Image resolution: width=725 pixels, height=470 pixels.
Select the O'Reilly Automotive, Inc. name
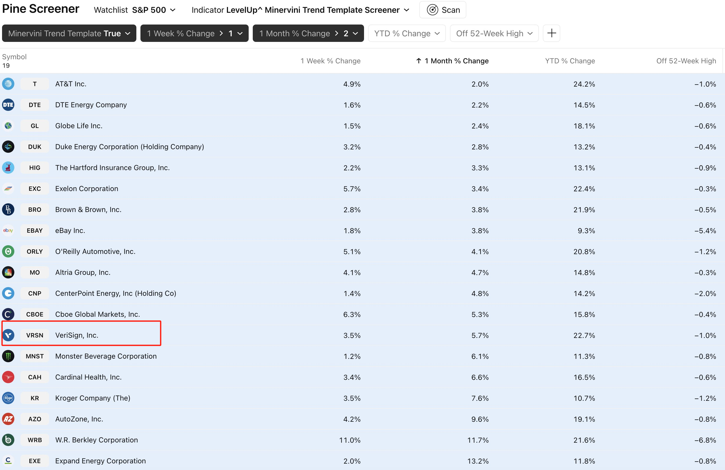point(95,251)
